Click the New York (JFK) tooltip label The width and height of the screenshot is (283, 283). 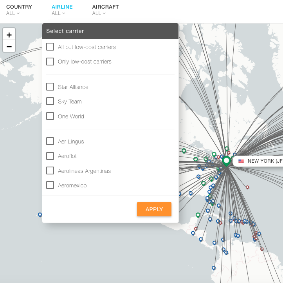coord(264,161)
